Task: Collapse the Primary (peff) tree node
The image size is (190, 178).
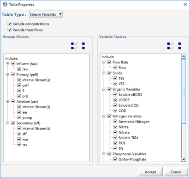Action: click(7, 74)
